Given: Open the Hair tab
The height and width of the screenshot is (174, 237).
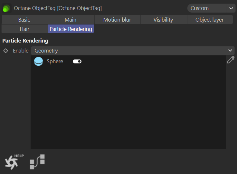Looking at the screenshot, I should pyautogui.click(x=24, y=29).
